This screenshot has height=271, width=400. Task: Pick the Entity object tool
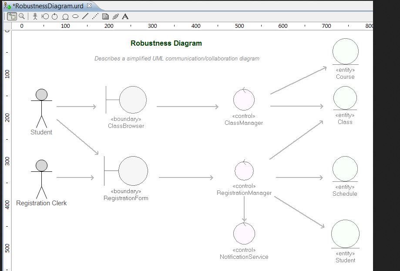pos(65,17)
